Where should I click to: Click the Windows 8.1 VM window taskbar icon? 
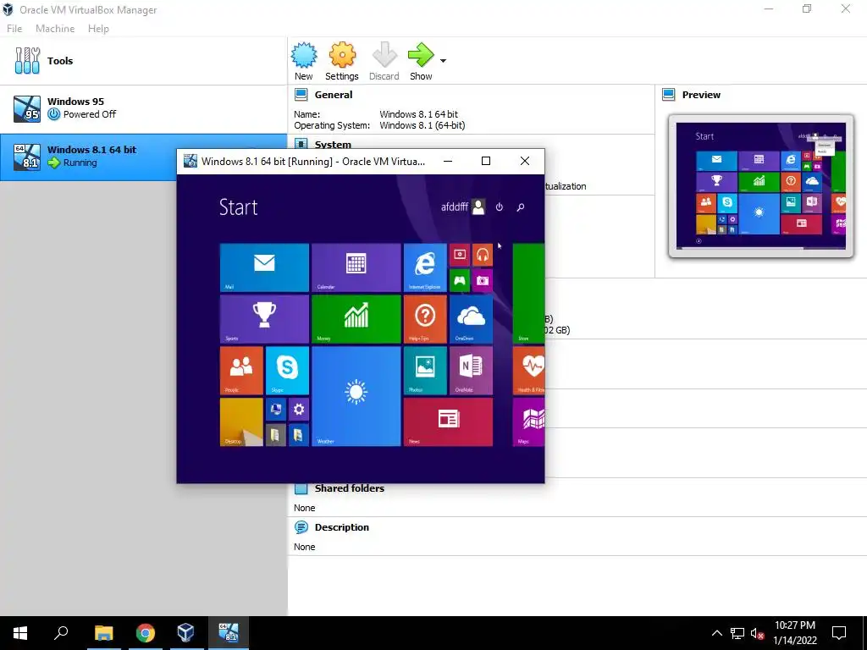click(x=228, y=633)
